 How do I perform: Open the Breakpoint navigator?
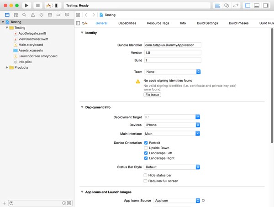tap(58, 15)
